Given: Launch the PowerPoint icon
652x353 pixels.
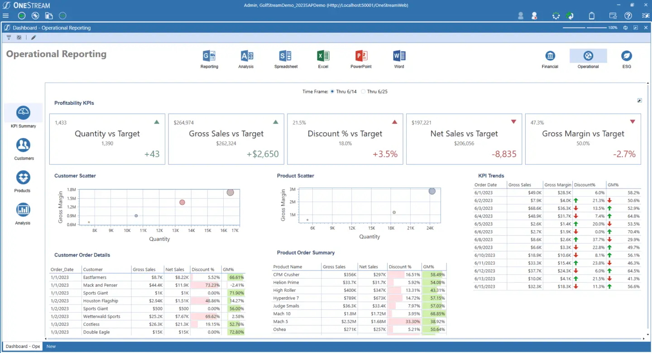Looking at the screenshot, I should [x=361, y=56].
